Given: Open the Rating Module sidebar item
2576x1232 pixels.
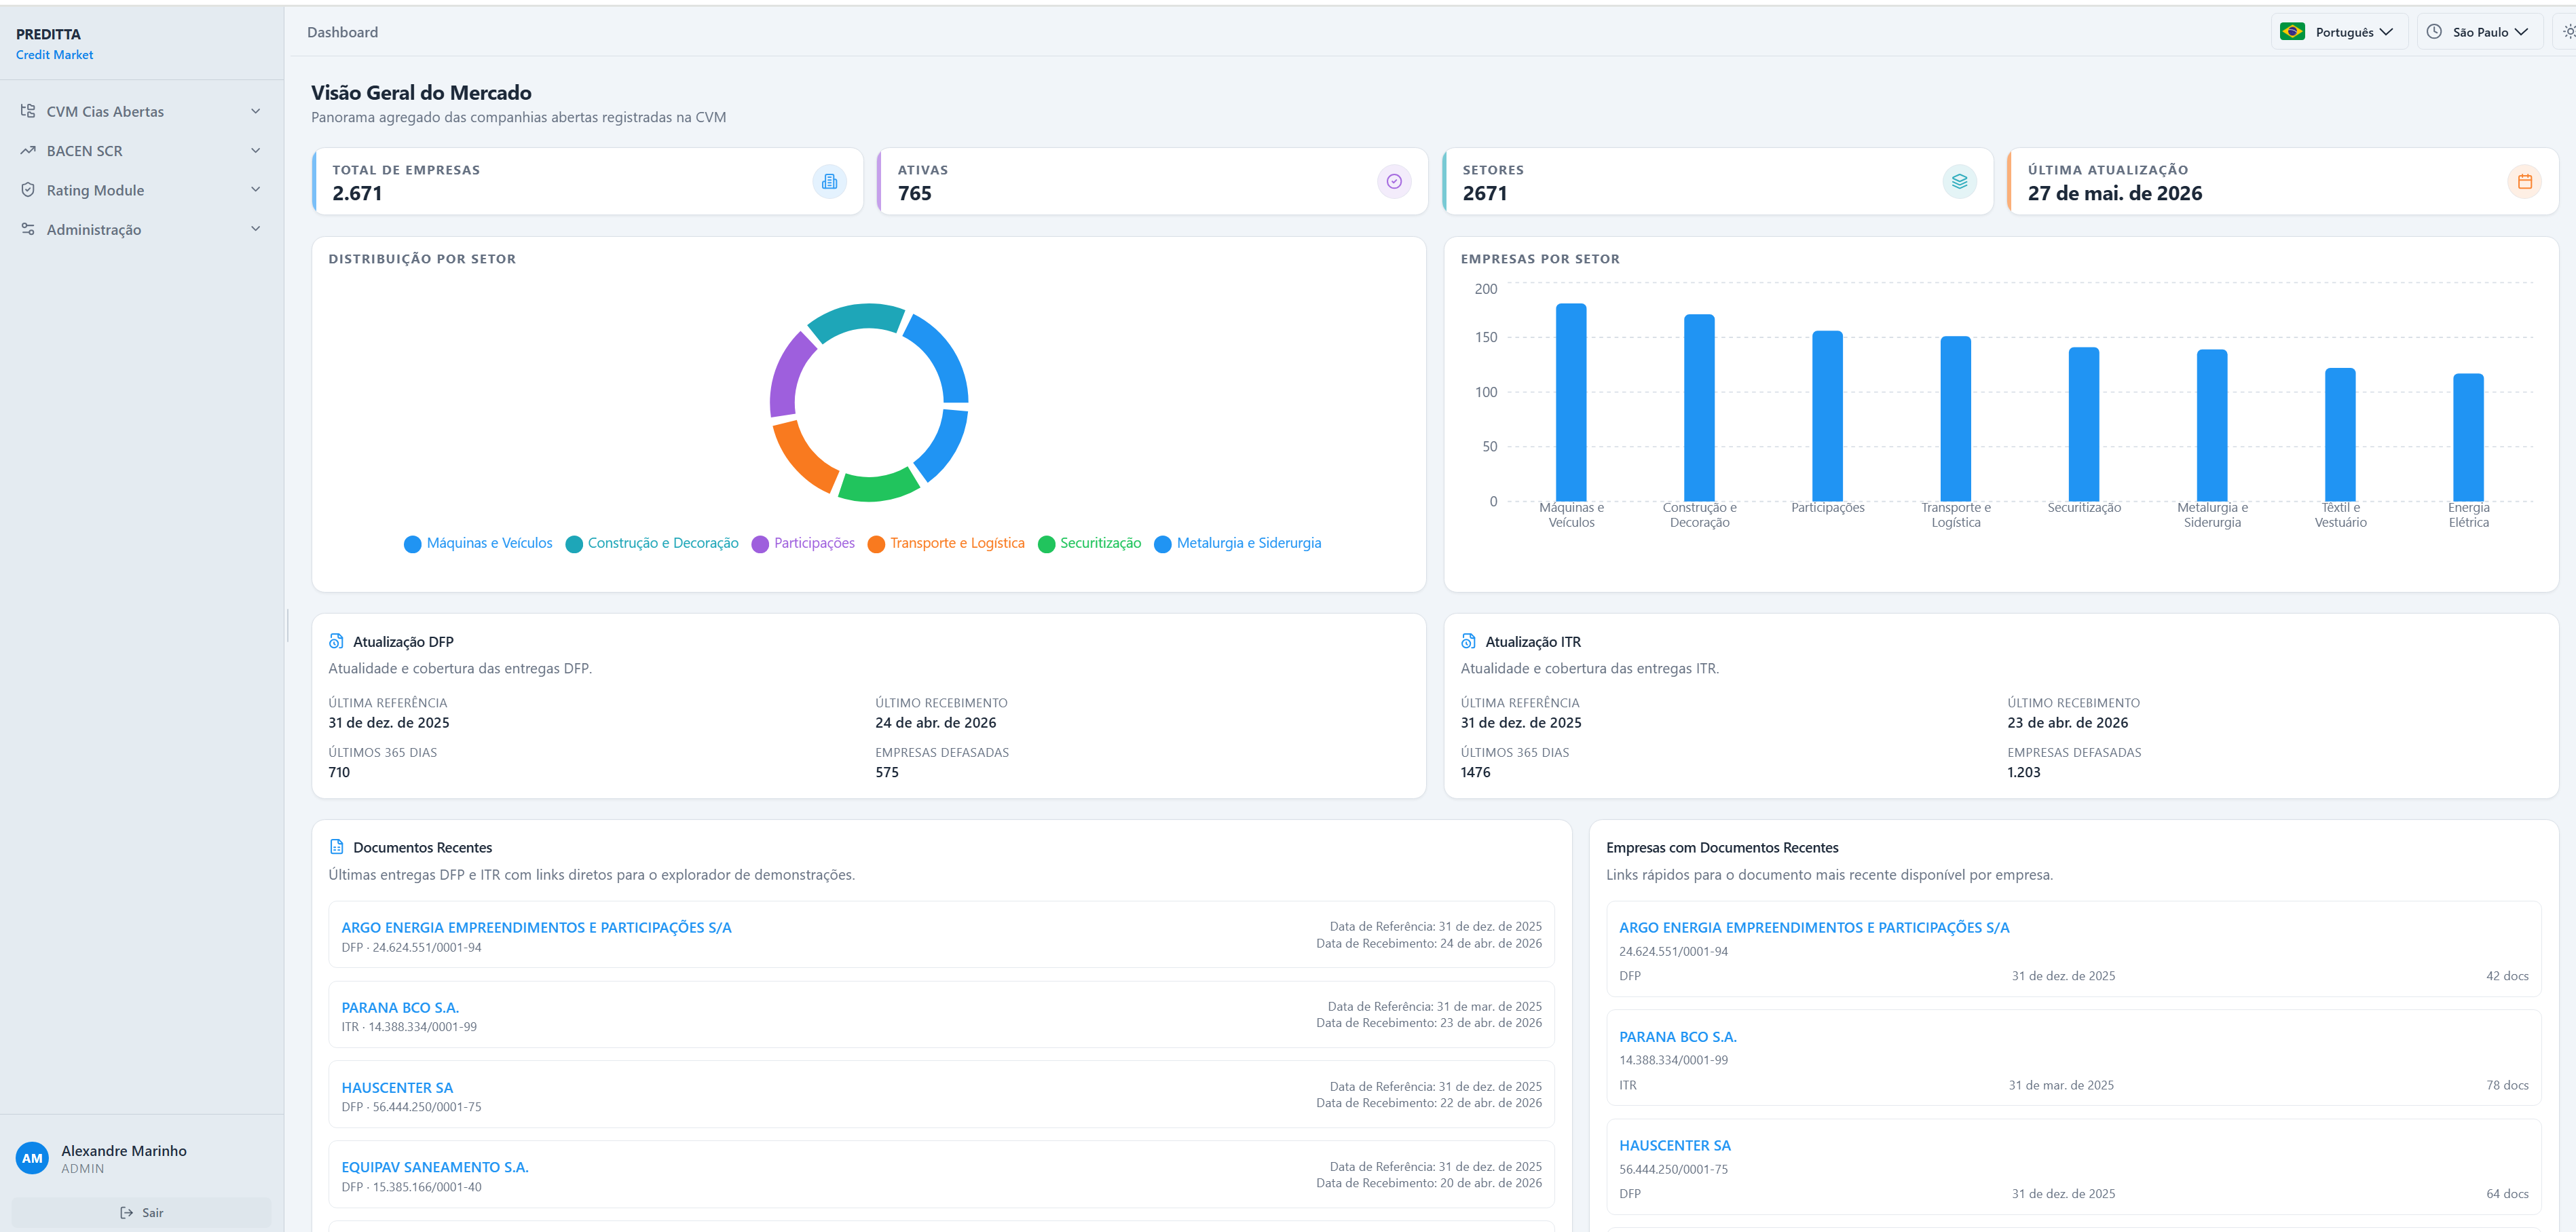Looking at the screenshot, I should (x=141, y=190).
